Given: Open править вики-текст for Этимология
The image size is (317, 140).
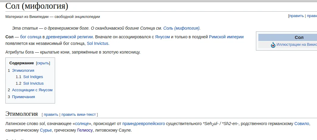Looking at the screenshot, I should point(79,115).
